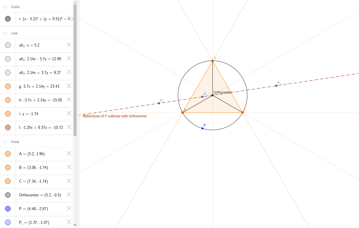This screenshot has width=359, height=228.
Task: Toggle visibility of line i
Action: click(8, 114)
